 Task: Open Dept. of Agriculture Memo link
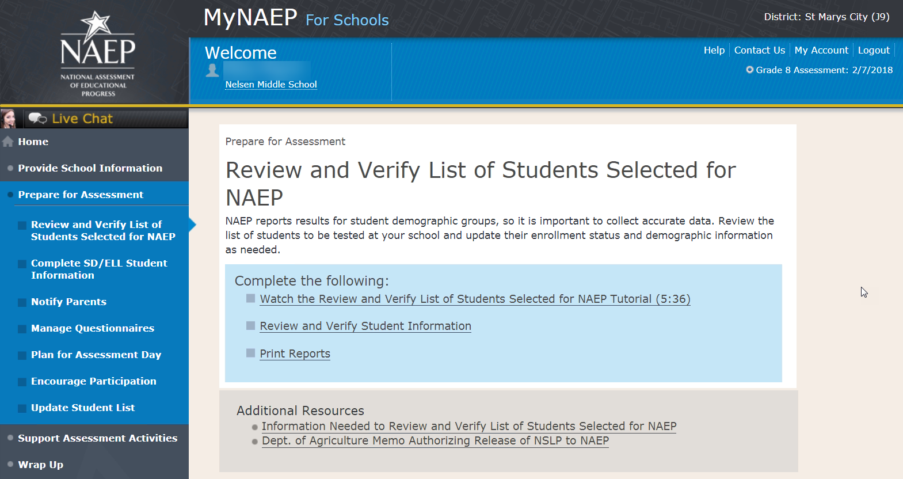pyautogui.click(x=435, y=441)
